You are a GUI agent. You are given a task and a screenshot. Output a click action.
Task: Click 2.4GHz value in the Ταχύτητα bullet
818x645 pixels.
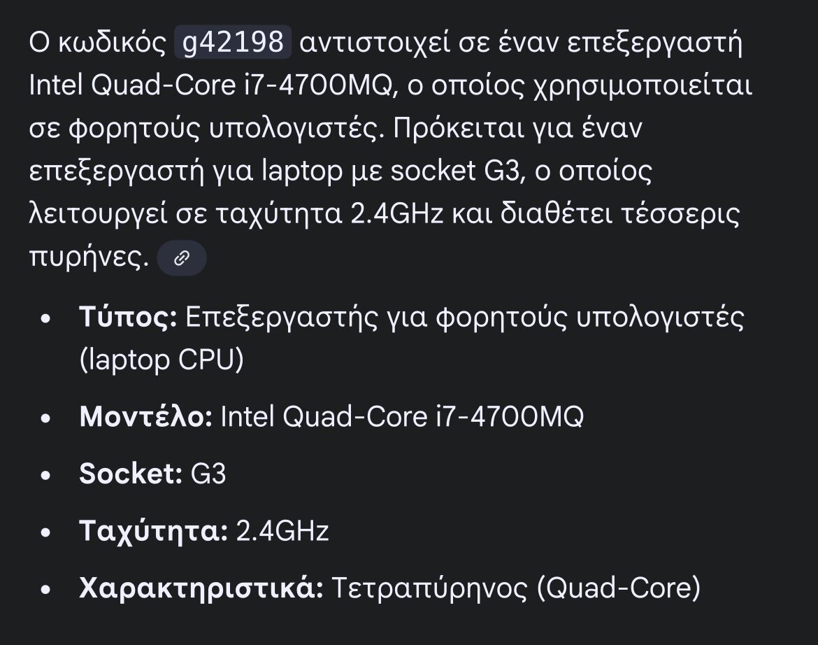point(282,531)
